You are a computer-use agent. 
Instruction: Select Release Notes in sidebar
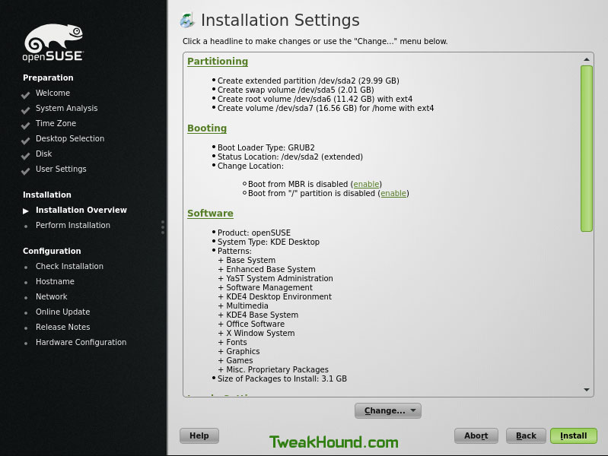tap(63, 327)
